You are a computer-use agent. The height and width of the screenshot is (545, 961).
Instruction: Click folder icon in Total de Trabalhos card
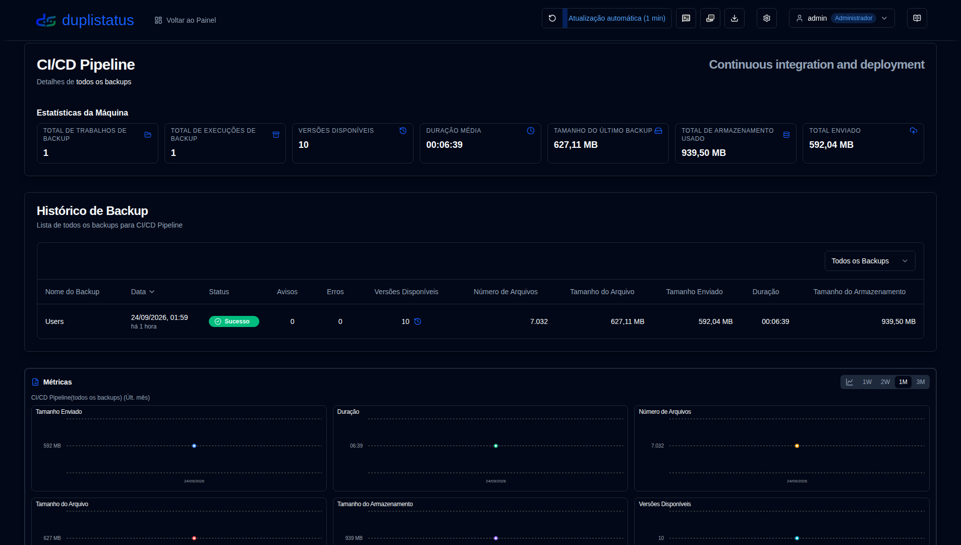coord(148,135)
